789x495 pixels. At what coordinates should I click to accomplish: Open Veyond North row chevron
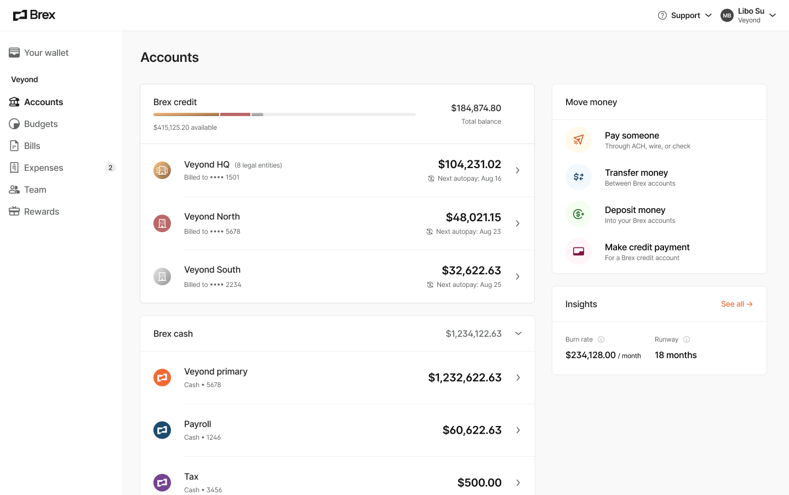coord(518,223)
